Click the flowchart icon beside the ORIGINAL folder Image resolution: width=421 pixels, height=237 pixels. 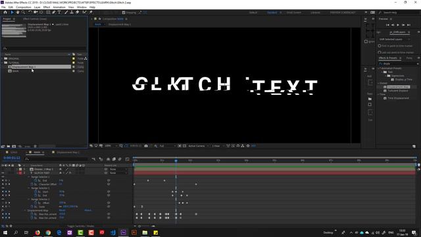pos(86,59)
